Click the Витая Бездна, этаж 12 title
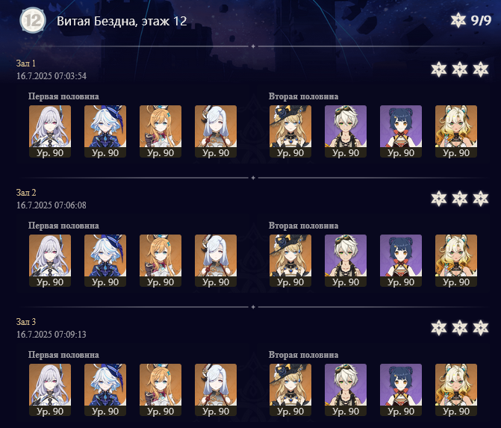 click(x=122, y=21)
